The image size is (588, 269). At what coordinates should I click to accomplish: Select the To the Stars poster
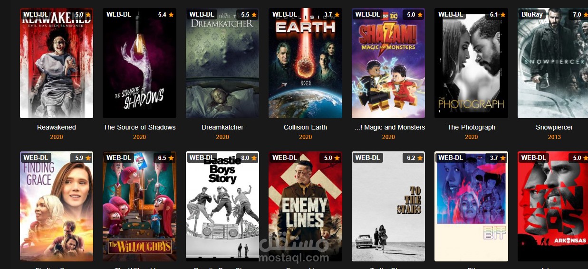[388, 206]
